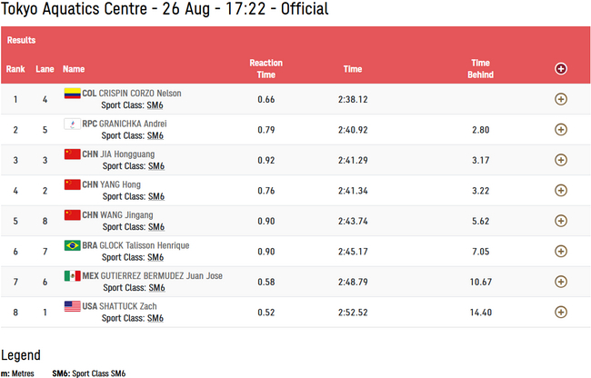
Task: Open athlete GRANICHKA Andrei
Action: [x=133, y=124]
